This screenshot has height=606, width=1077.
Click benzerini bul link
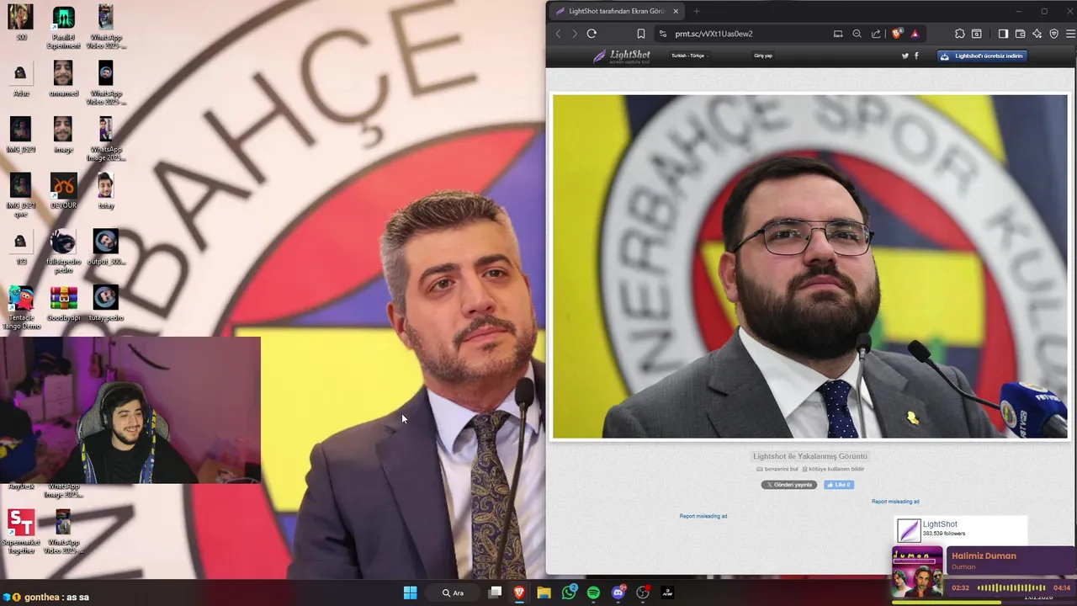tap(777, 469)
